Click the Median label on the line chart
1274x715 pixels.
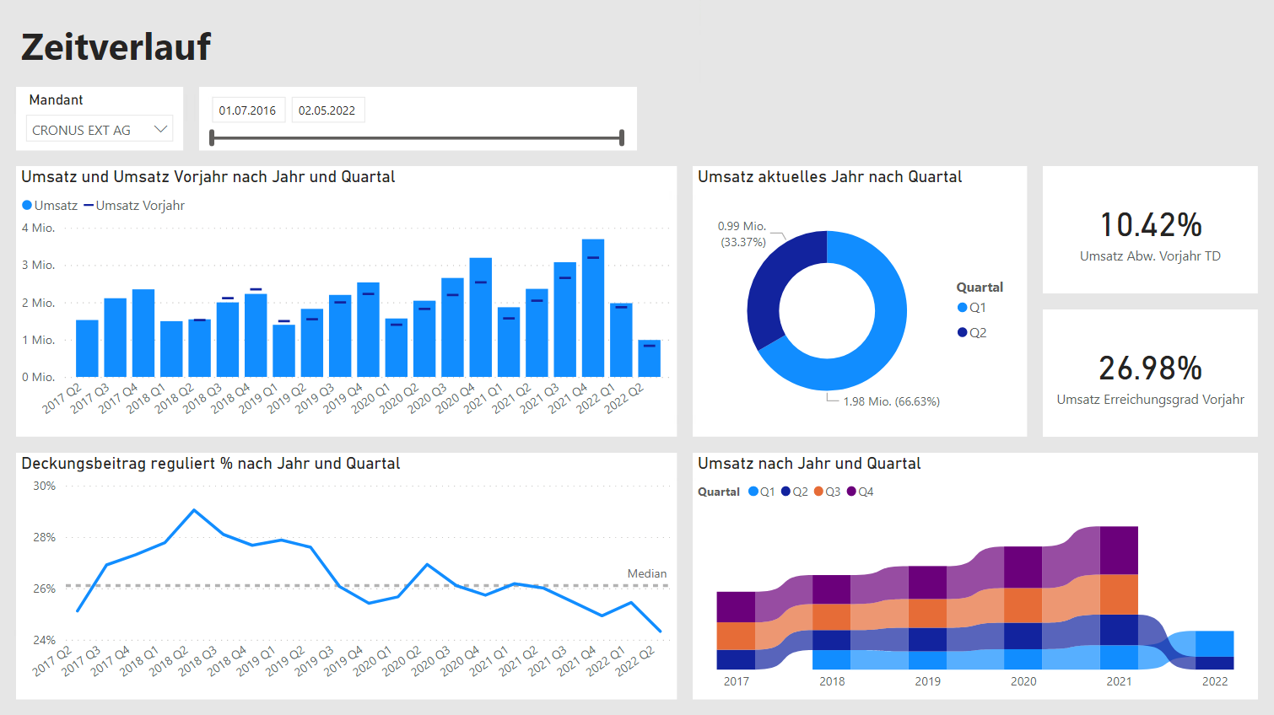pos(646,573)
